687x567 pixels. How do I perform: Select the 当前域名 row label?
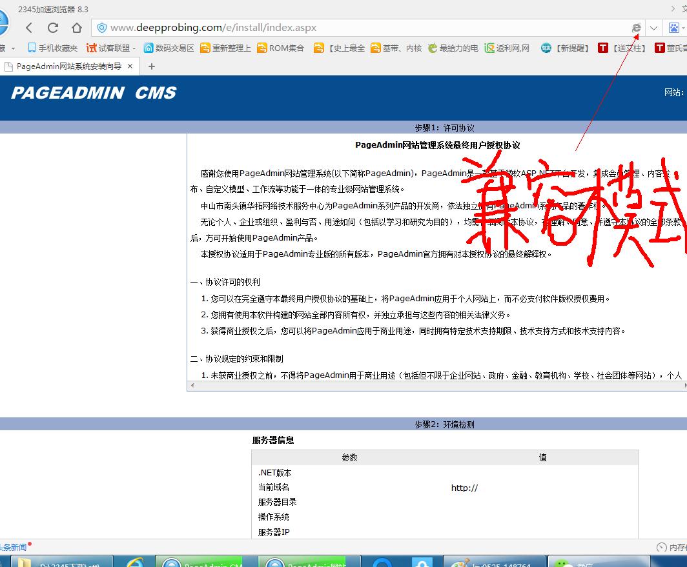point(273,487)
